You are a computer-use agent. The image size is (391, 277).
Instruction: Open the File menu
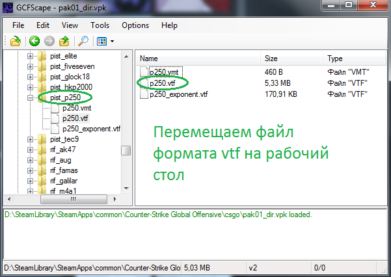[18, 25]
